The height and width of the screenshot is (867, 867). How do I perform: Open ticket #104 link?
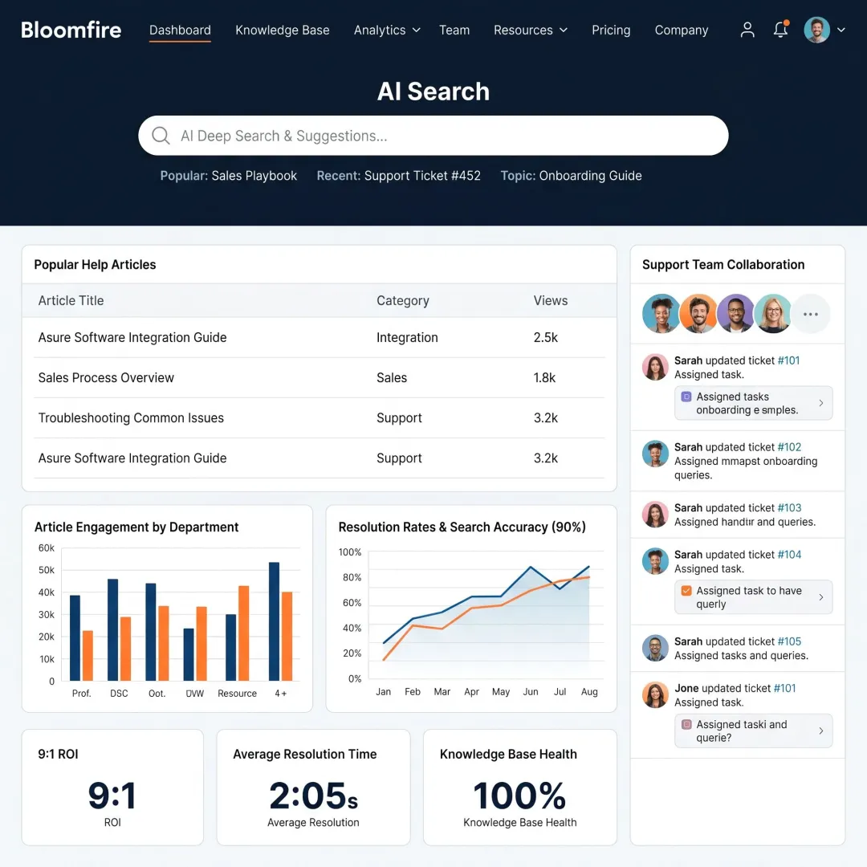pyautogui.click(x=789, y=555)
